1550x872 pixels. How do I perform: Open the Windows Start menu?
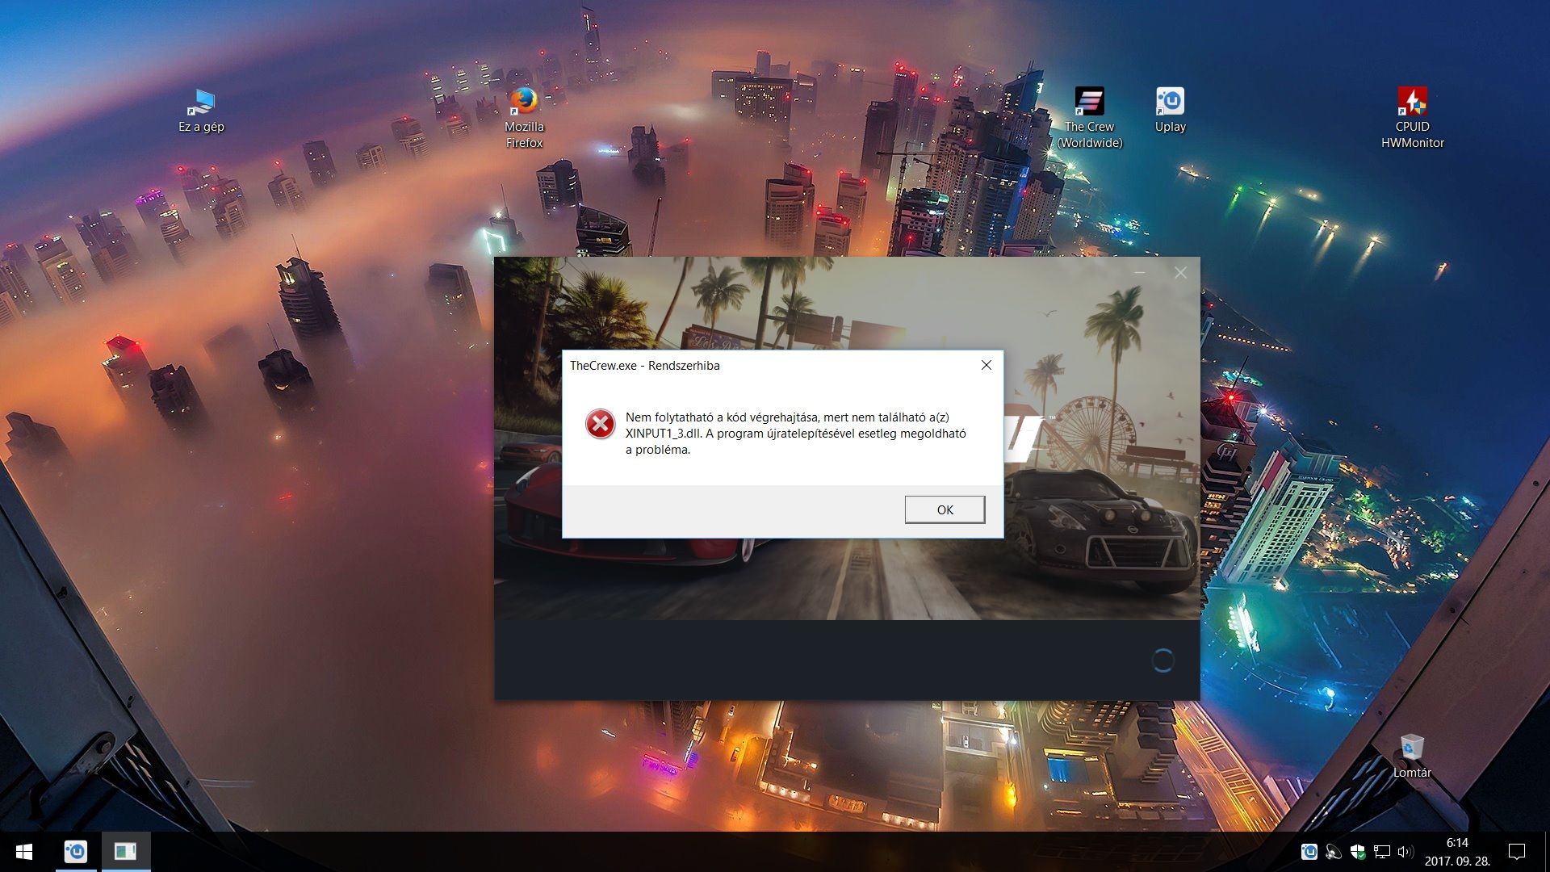click(x=24, y=852)
